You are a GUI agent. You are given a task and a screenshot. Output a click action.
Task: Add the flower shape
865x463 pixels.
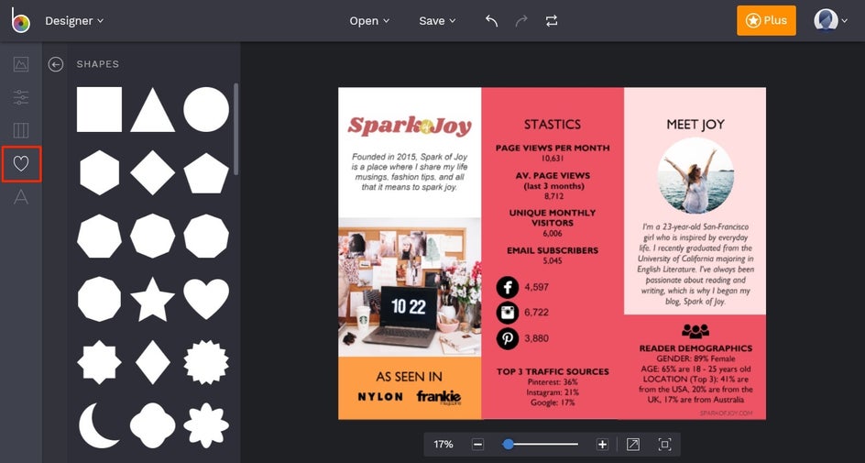tap(206, 425)
